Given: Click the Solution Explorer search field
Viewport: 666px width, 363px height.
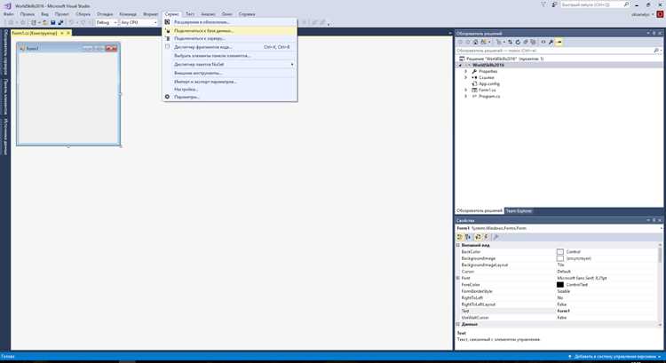Looking at the screenshot, I should [x=554, y=51].
